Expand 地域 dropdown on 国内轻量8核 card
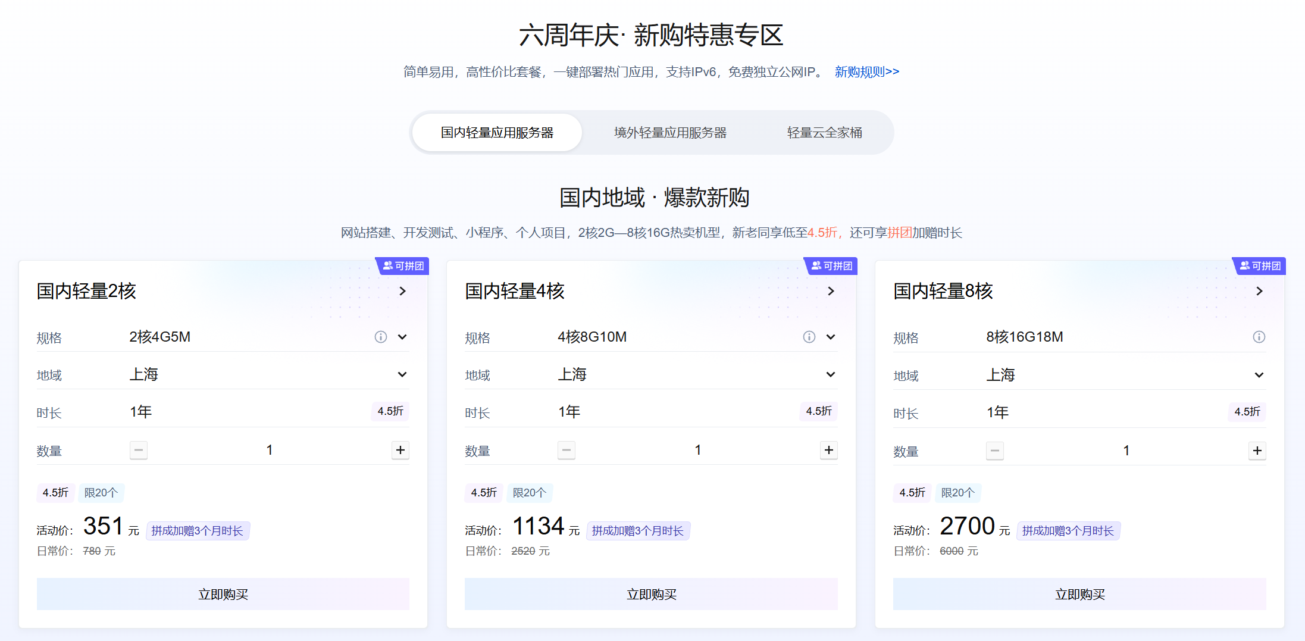Screen dimensions: 1305x641 (1260, 375)
